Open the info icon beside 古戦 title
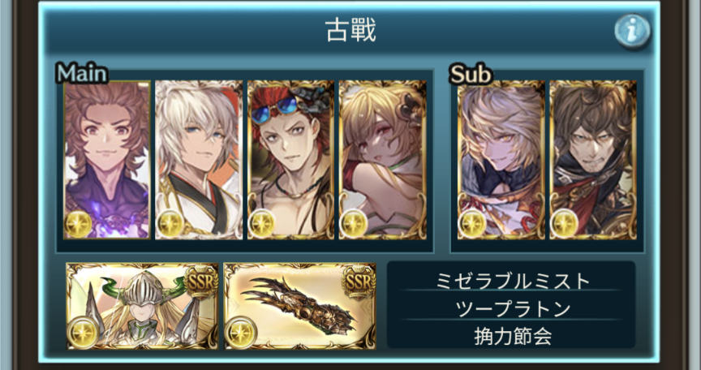 click(x=632, y=31)
